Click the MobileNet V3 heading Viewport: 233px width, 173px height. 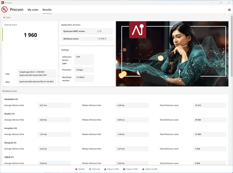[11, 99]
